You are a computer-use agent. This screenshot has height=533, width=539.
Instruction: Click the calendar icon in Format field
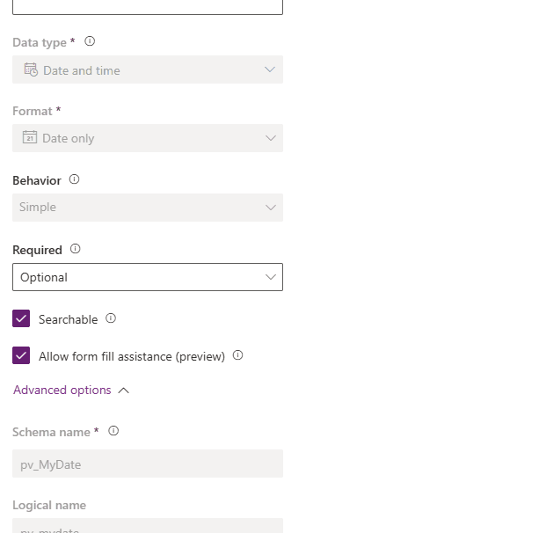tap(30, 137)
